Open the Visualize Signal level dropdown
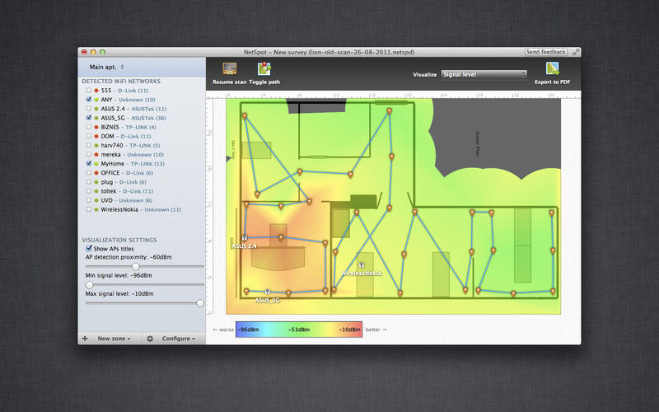Screen dimensions: 659x412 tap(484, 74)
